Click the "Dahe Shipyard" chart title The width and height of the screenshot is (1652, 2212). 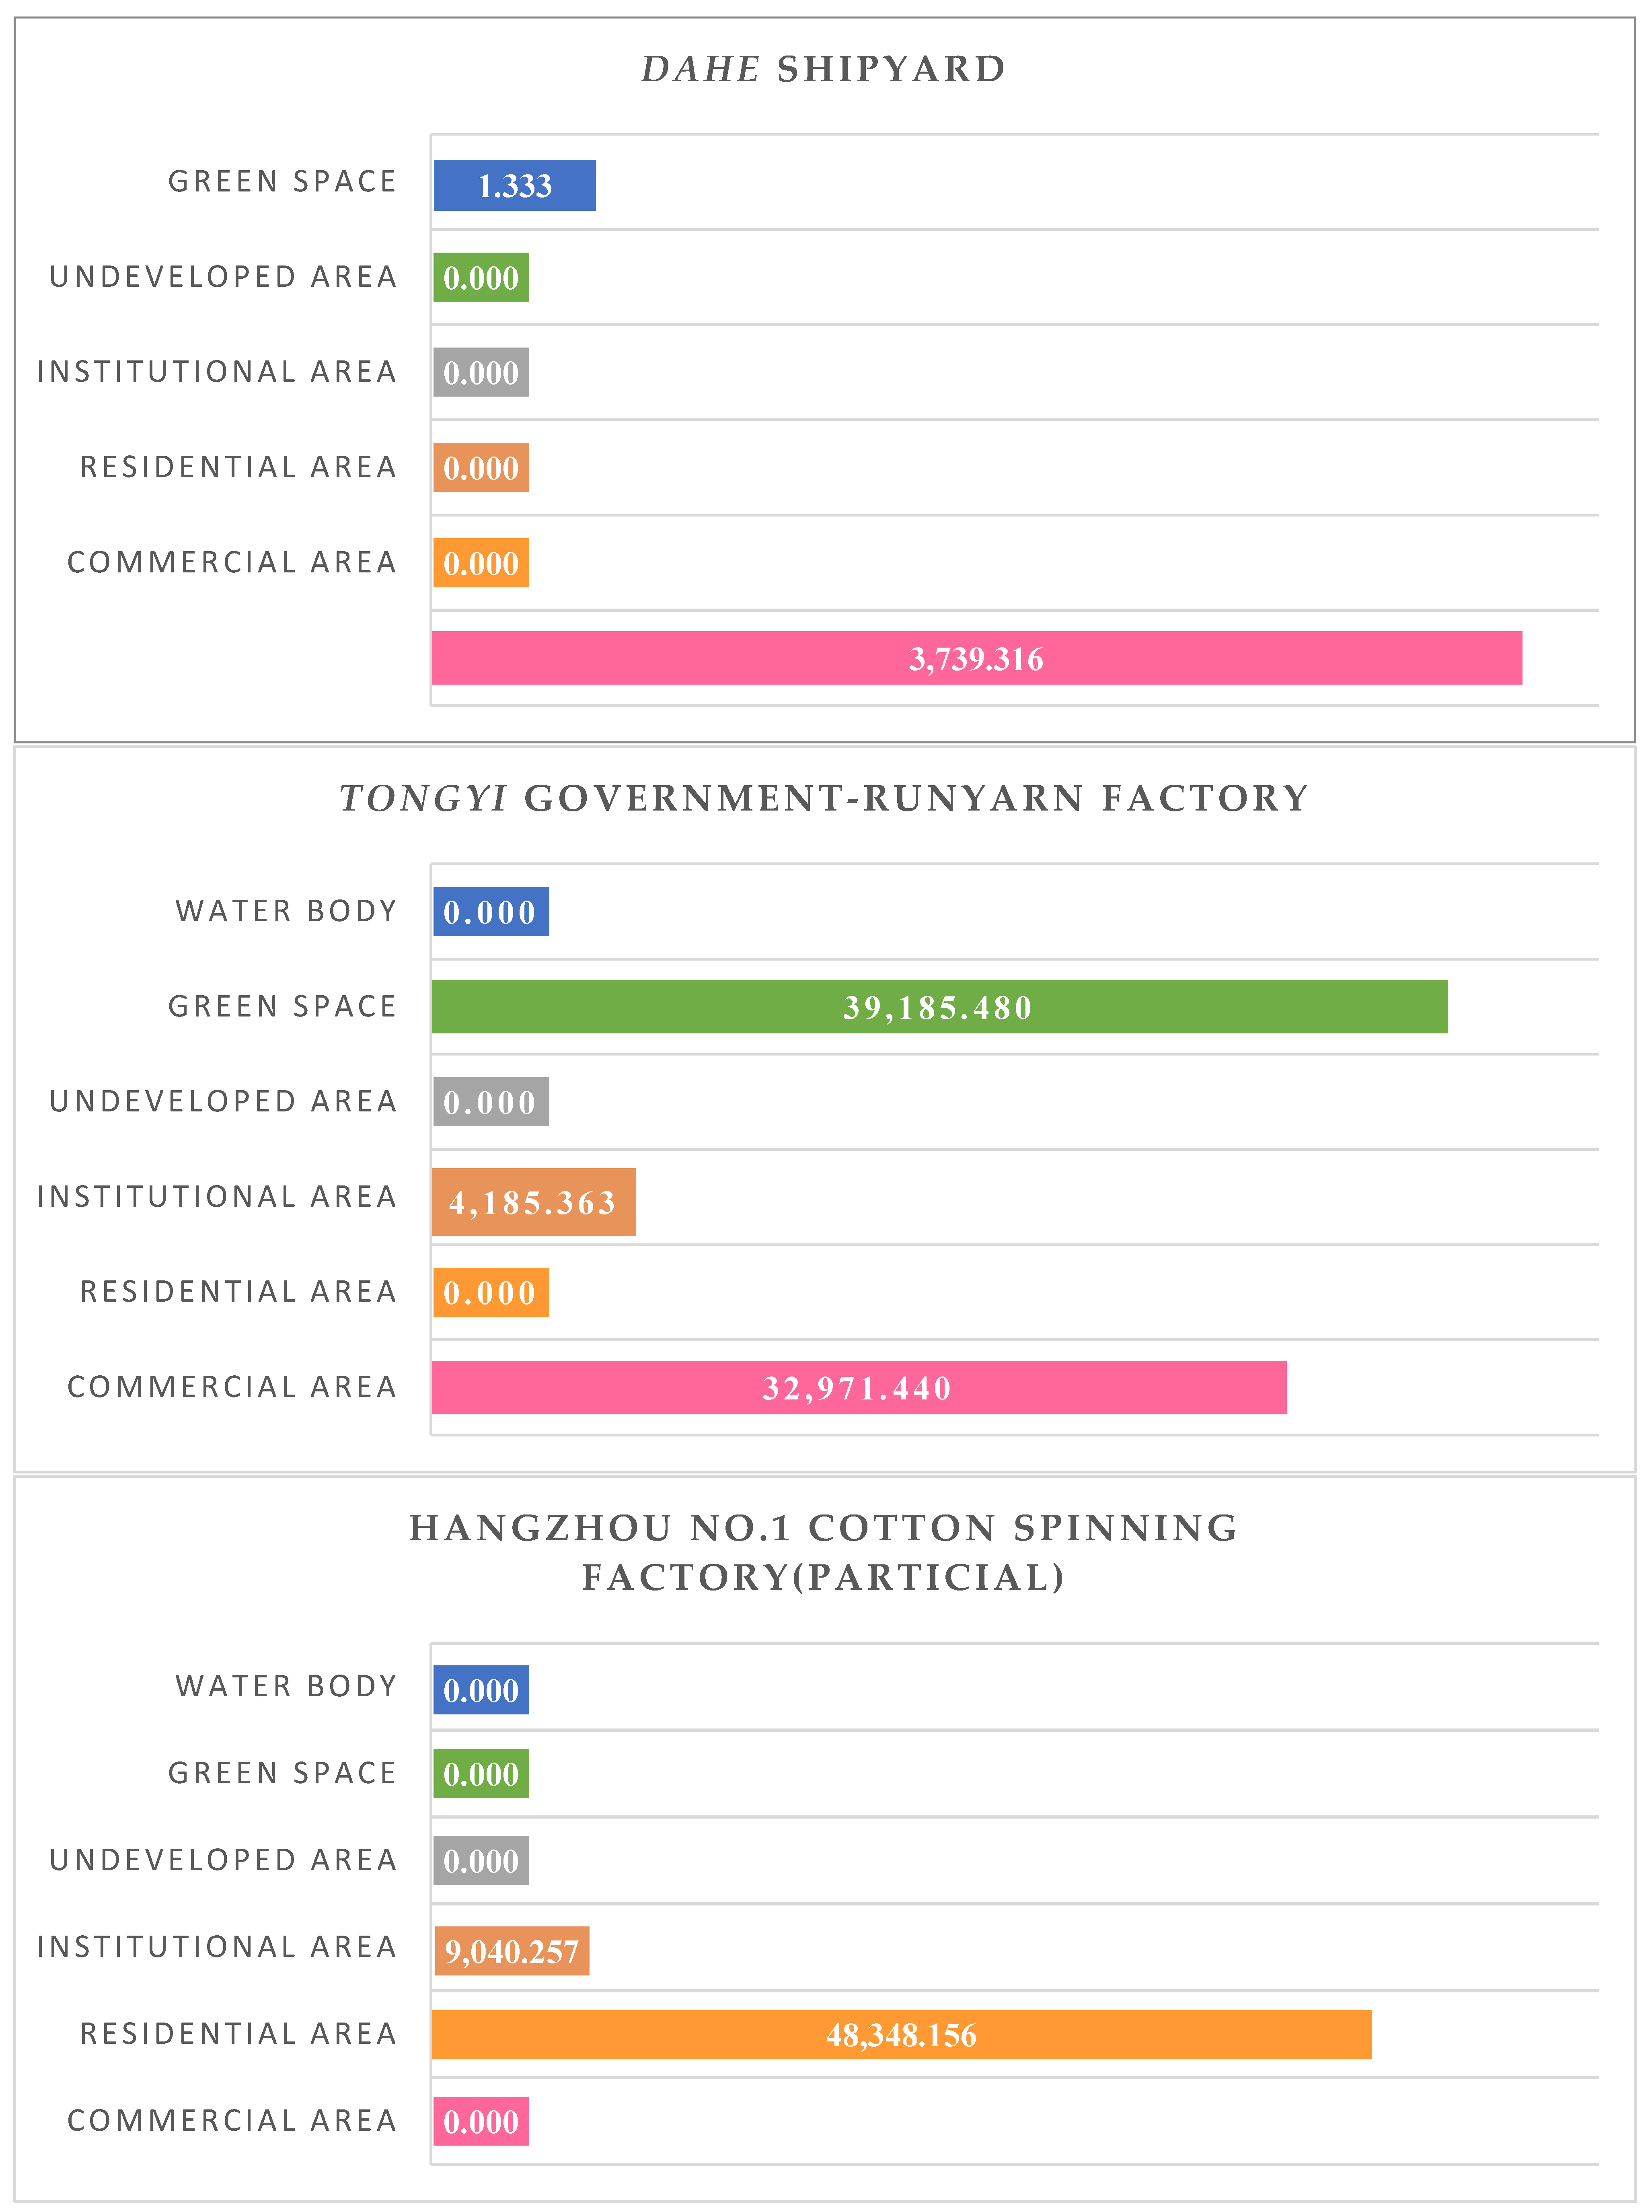(823, 69)
